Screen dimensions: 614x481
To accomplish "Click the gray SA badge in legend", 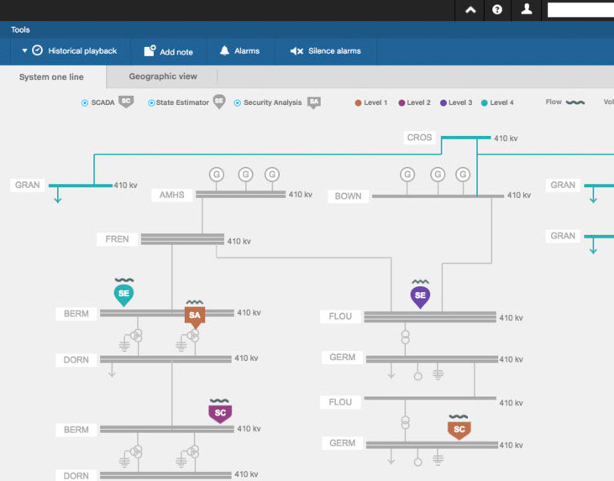I will (x=314, y=102).
